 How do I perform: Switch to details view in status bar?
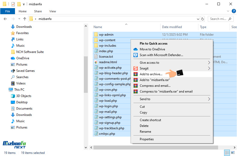pos(227,153)
